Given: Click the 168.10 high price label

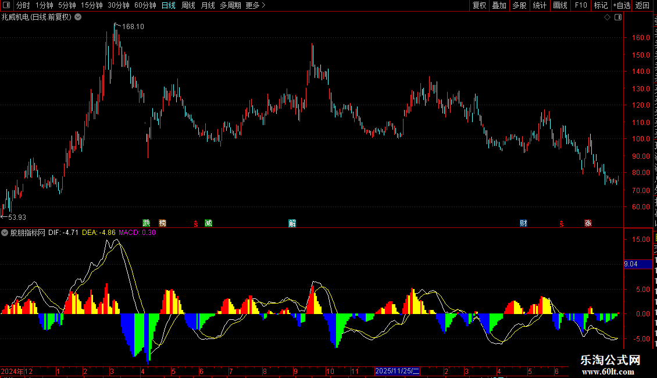Looking at the screenshot, I should point(133,26).
